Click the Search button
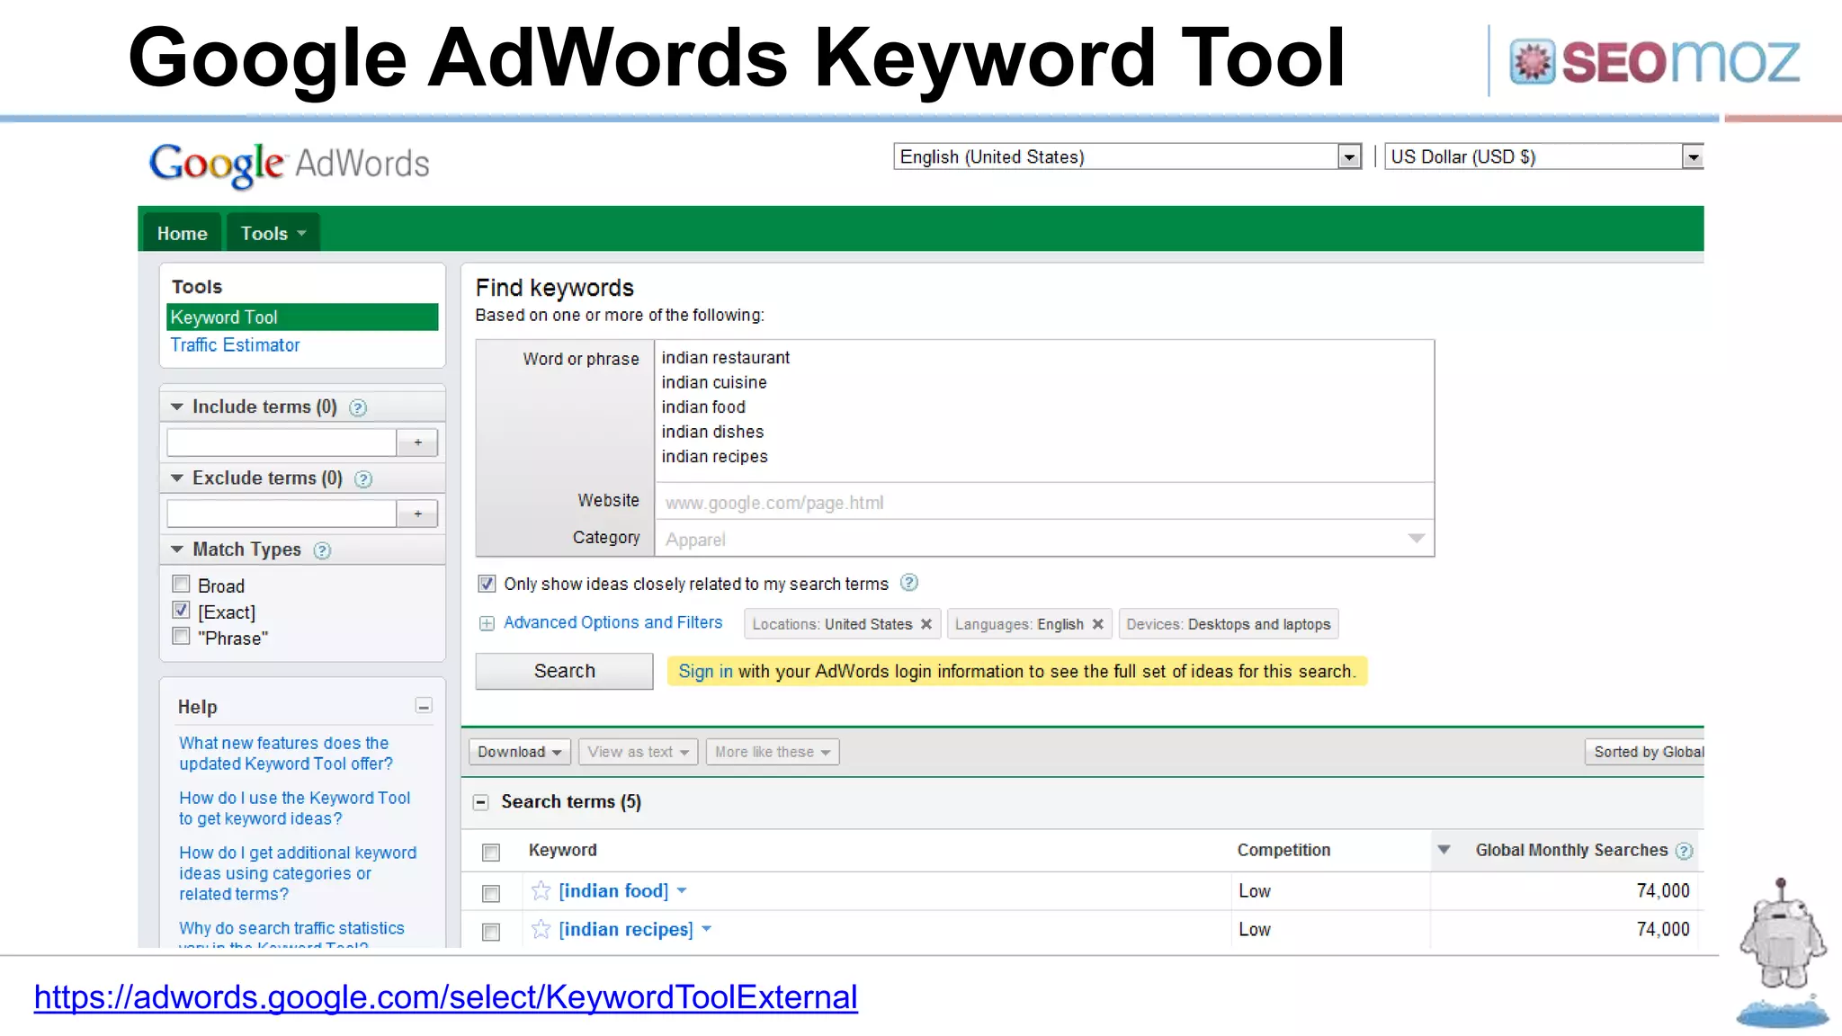The height and width of the screenshot is (1036, 1842). coord(564,671)
